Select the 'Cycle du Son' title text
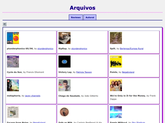Image resolution: width=165 pixels, height=123 pixels. (x=14, y=72)
